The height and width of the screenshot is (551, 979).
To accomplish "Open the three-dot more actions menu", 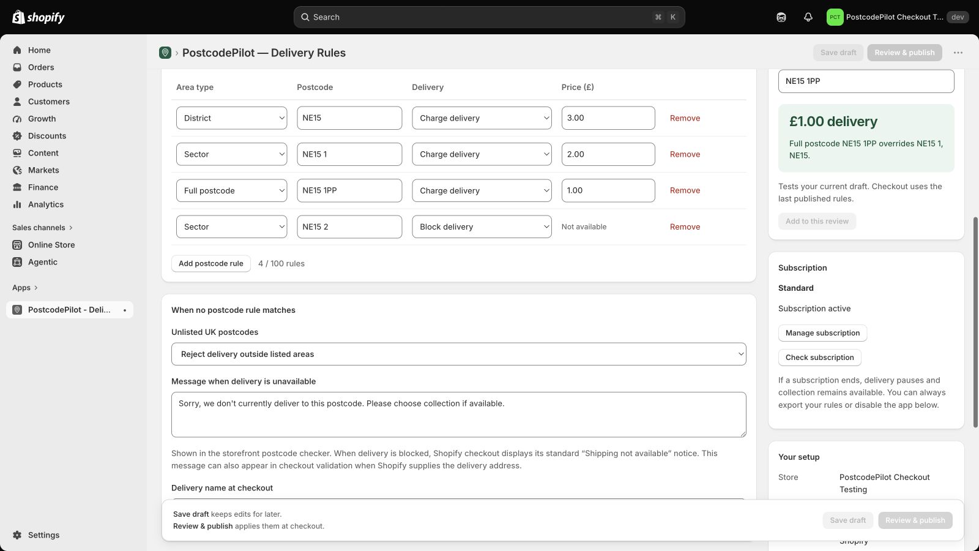I will coord(958,53).
